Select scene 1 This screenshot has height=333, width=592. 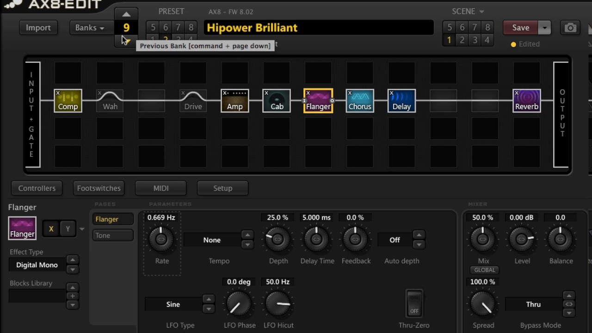[449, 40]
